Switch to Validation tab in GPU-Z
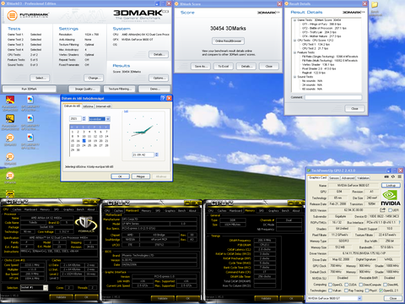 363,178
